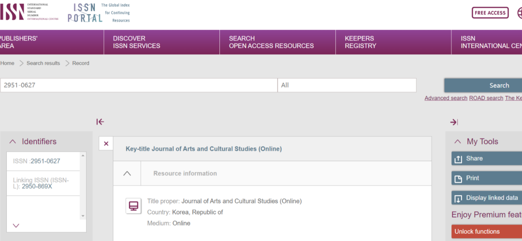Image resolution: width=522 pixels, height=241 pixels.
Task: Click the Free Access button
Action: [490, 13]
